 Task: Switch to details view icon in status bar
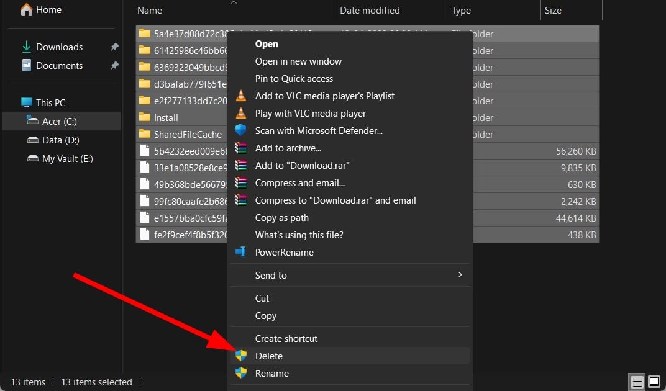tap(637, 382)
